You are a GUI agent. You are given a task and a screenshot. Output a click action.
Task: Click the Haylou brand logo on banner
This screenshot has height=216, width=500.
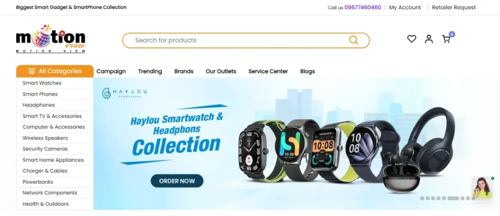click(x=125, y=93)
